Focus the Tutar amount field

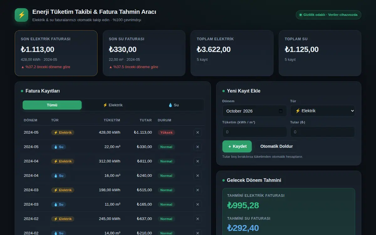tap(322, 132)
